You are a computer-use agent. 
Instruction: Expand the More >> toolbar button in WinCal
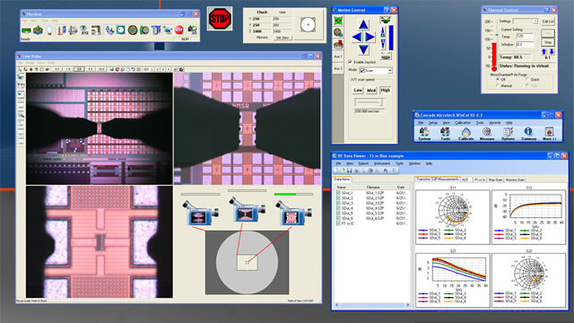point(549,134)
